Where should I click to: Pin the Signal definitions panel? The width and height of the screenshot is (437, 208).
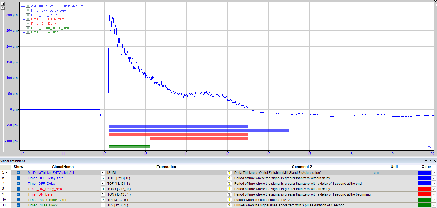[430, 161]
